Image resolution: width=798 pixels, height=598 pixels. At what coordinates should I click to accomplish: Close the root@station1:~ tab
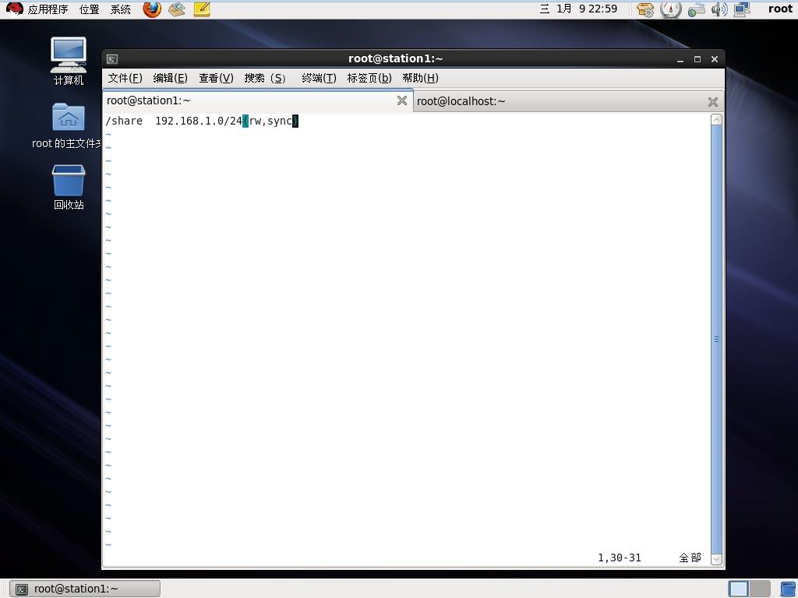point(402,100)
